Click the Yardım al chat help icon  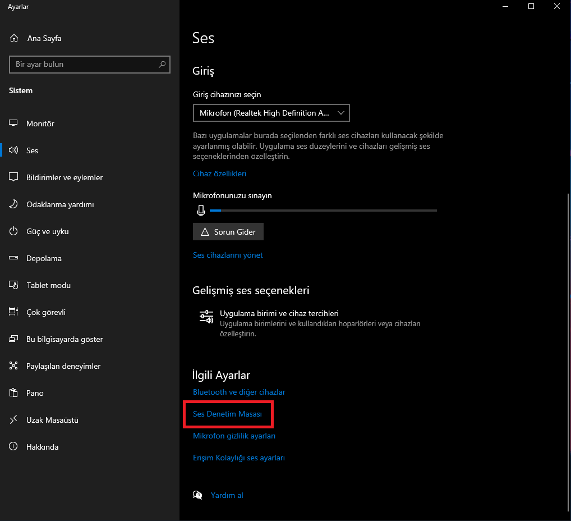[x=197, y=495]
